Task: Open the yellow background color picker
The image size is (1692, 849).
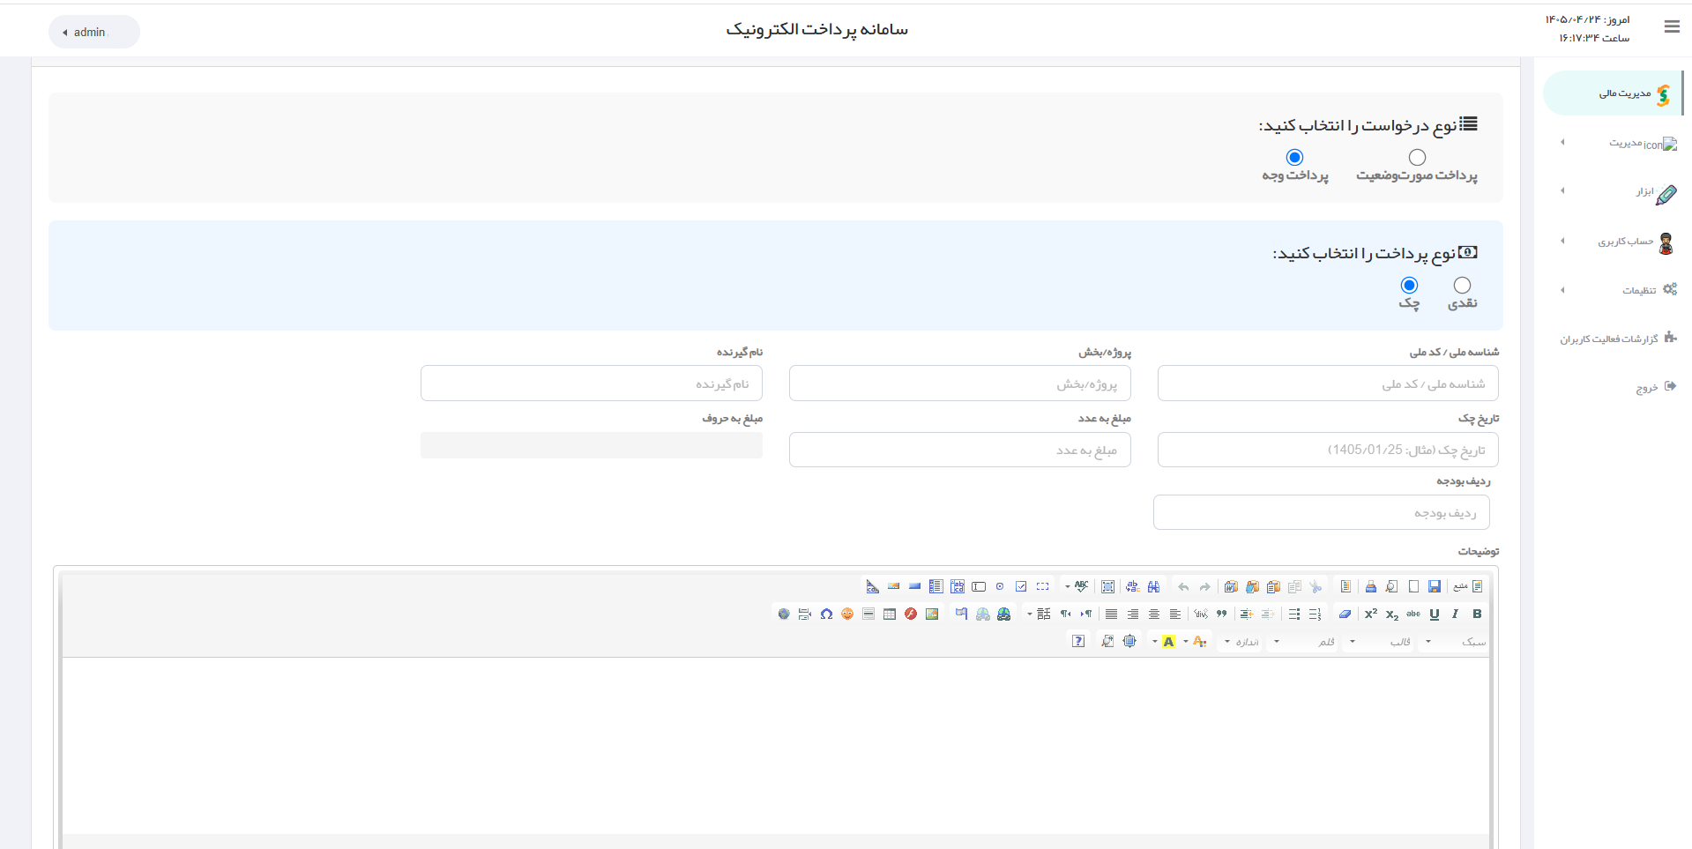Action: coord(1168,642)
